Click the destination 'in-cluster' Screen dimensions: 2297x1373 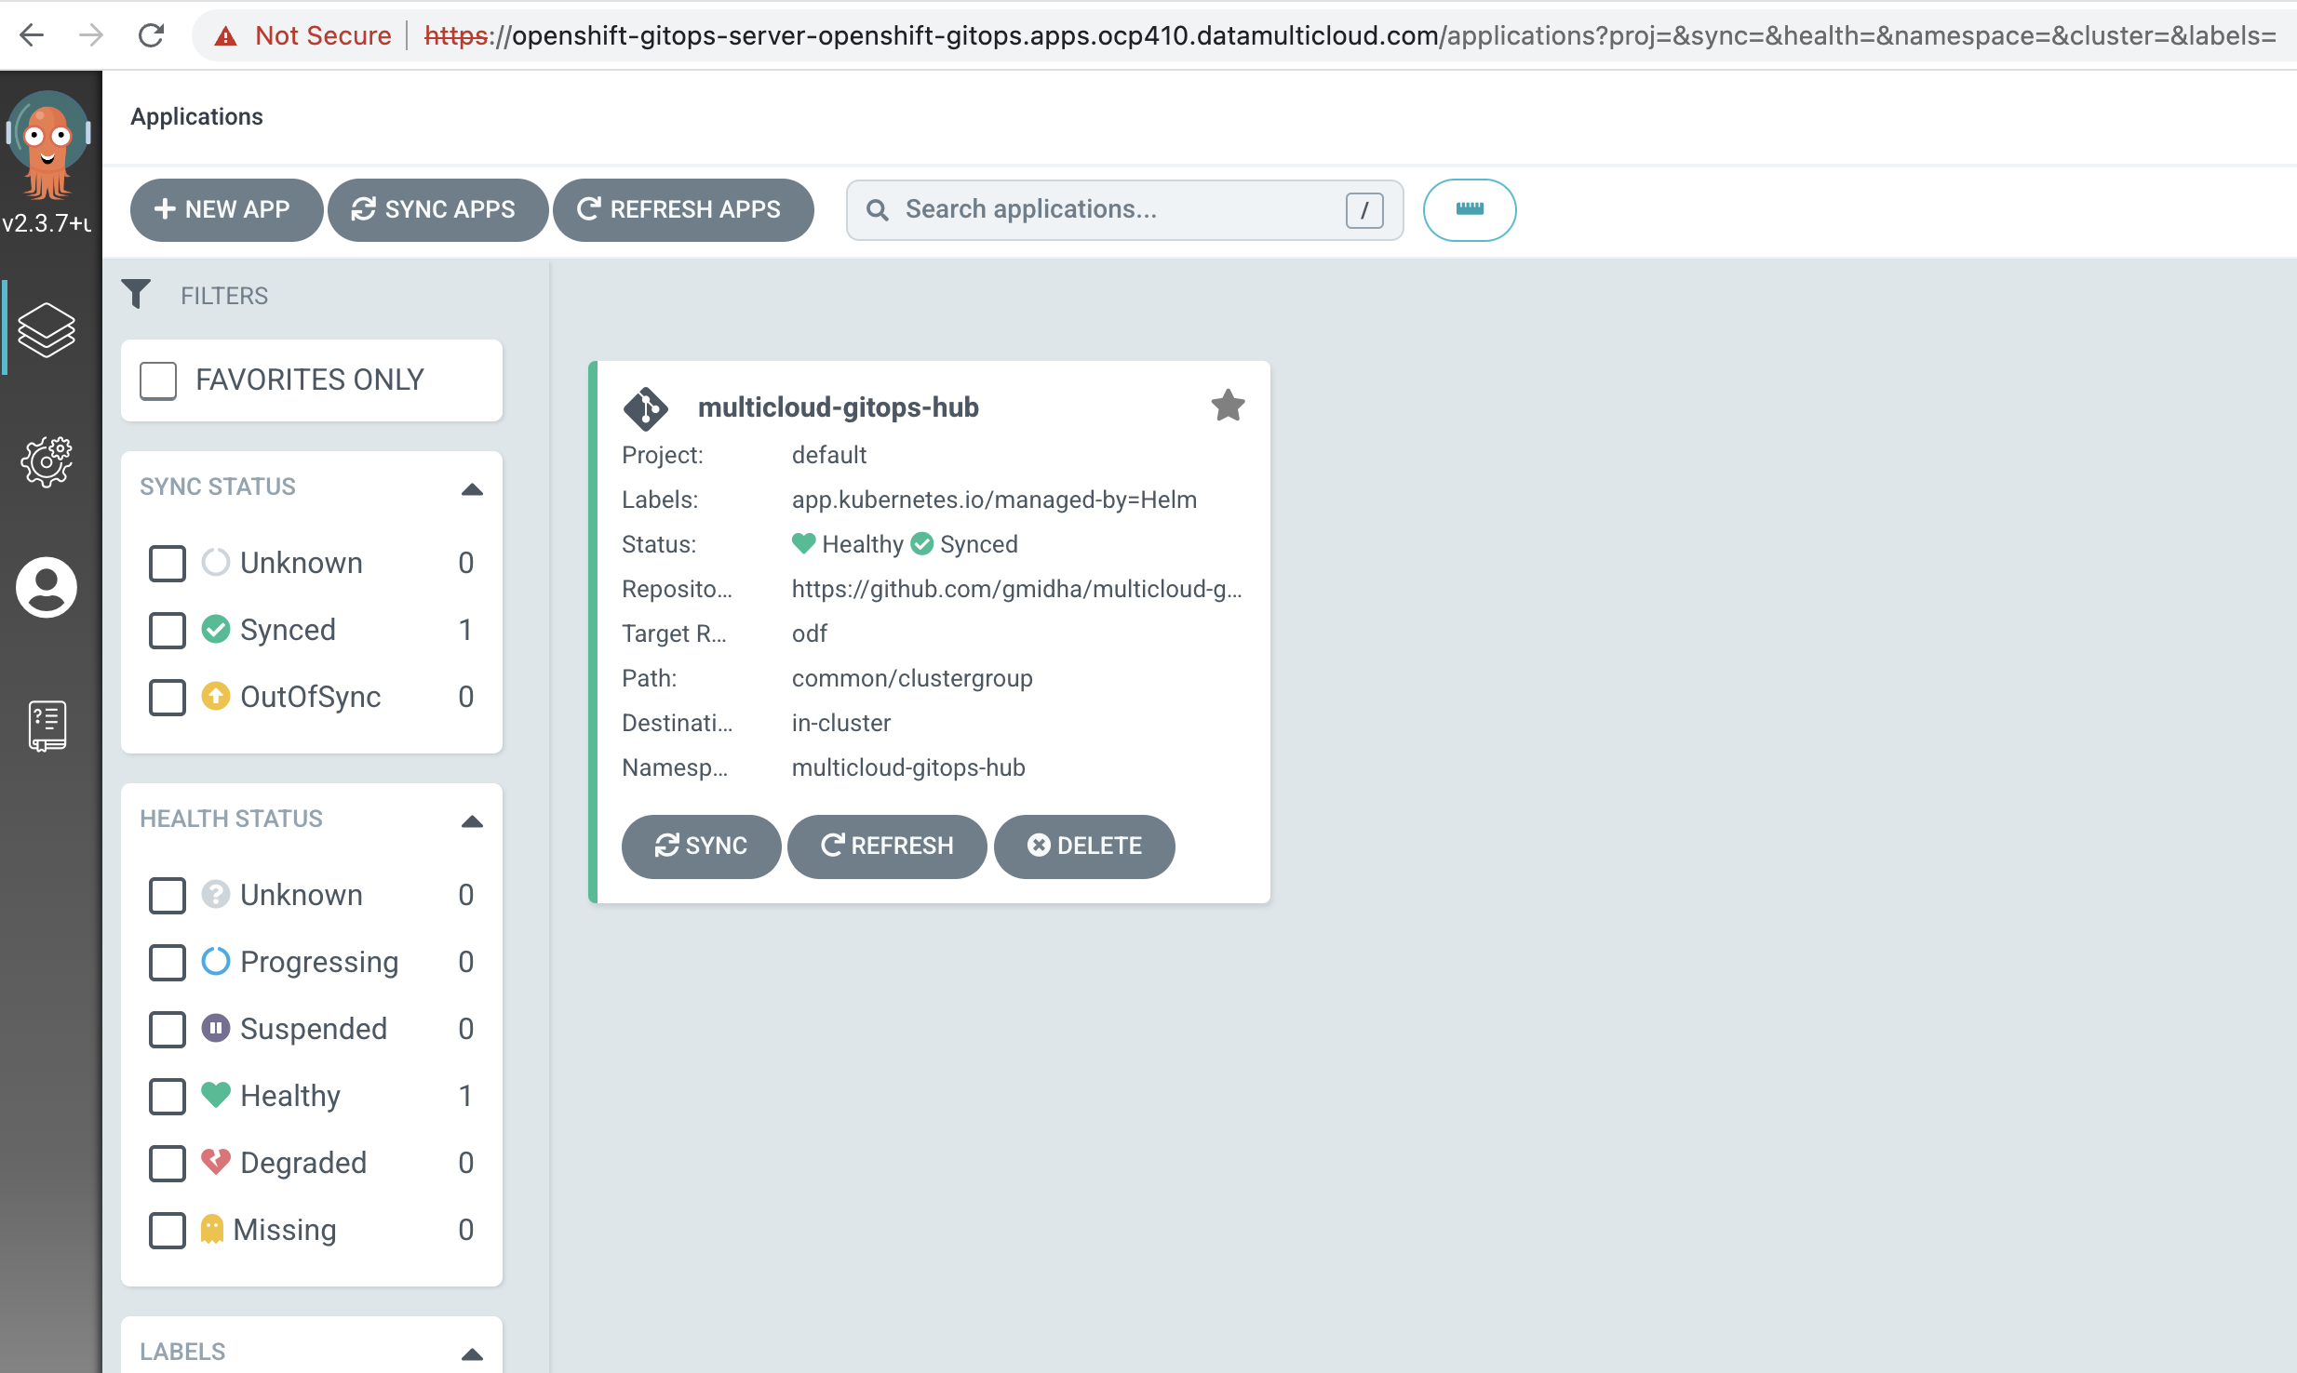840,723
